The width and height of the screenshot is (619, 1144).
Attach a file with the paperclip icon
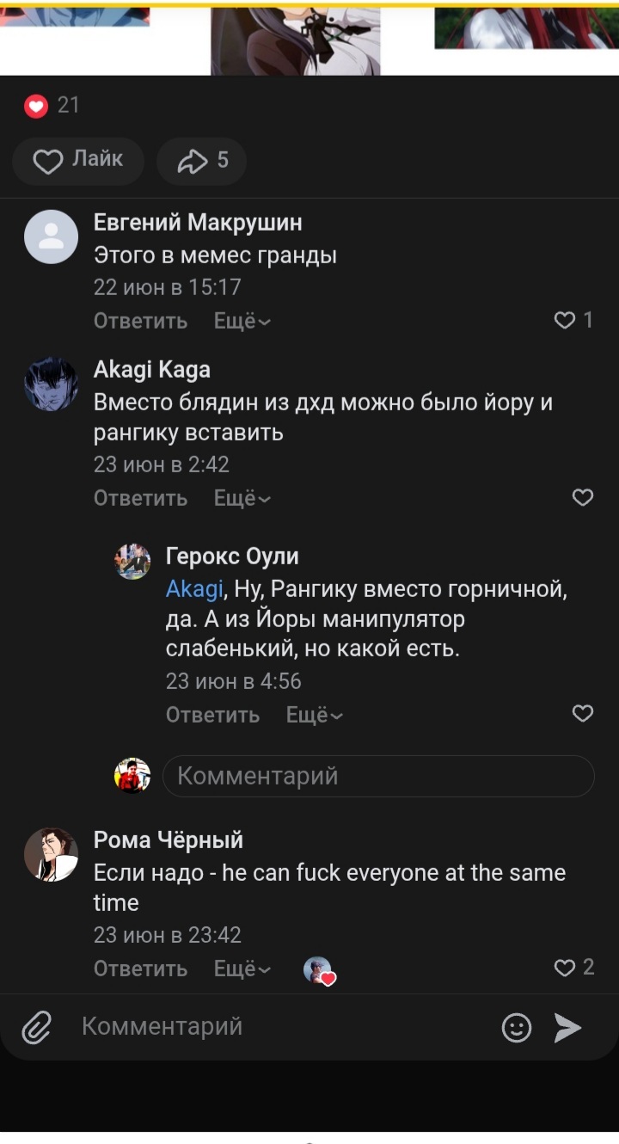click(x=36, y=1027)
